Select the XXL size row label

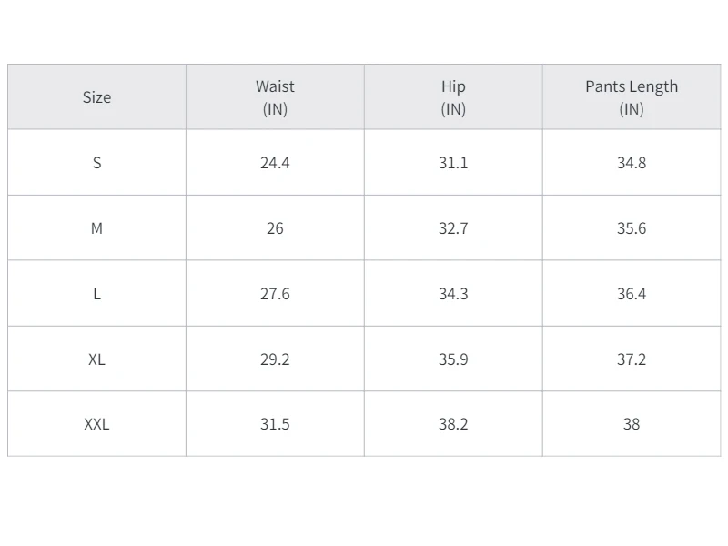[96, 424]
